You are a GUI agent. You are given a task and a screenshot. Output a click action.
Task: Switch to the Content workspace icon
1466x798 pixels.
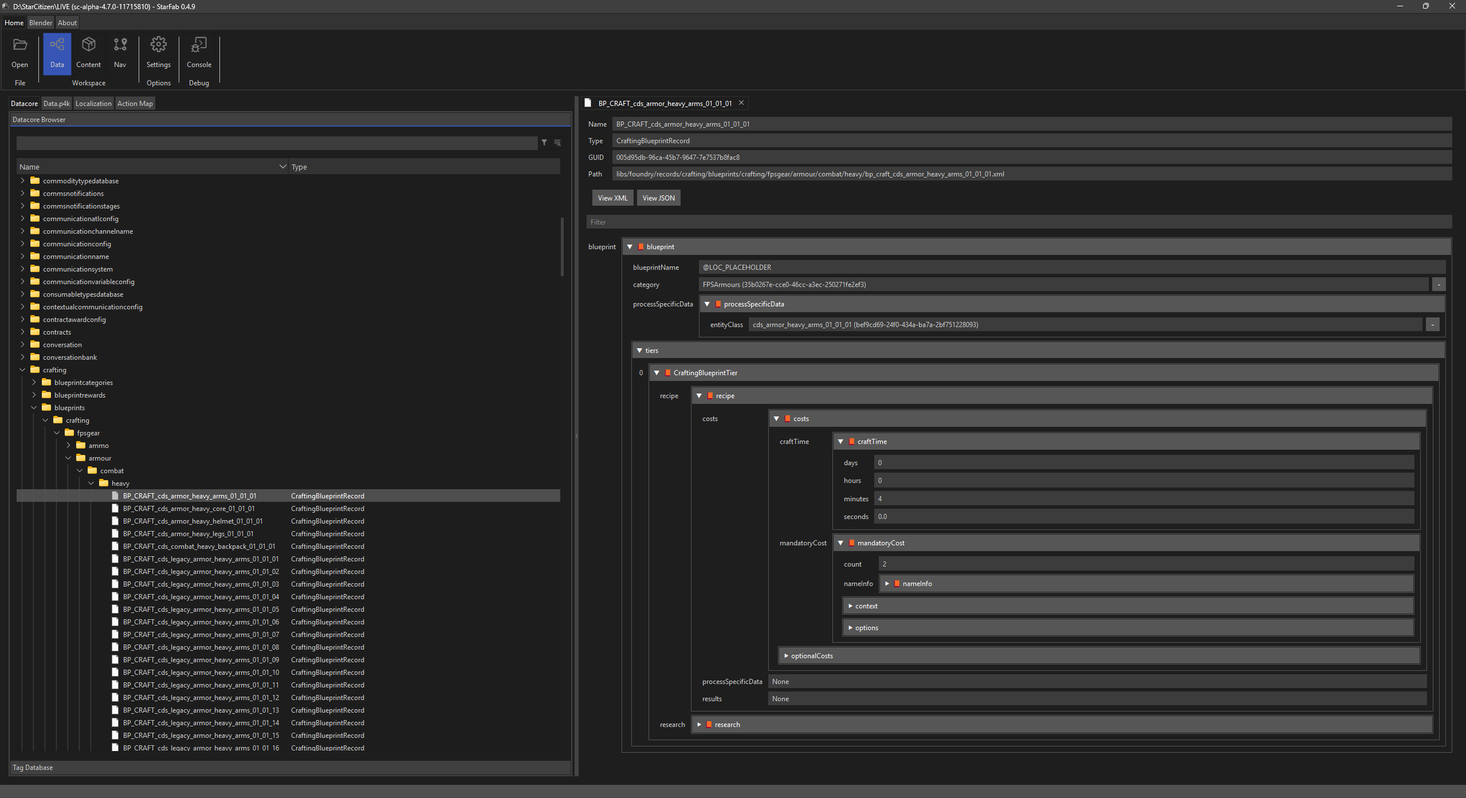pos(88,45)
